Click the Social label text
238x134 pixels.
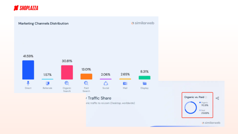106,88
